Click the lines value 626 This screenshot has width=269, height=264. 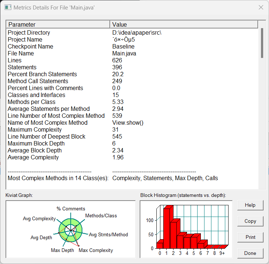(117, 60)
